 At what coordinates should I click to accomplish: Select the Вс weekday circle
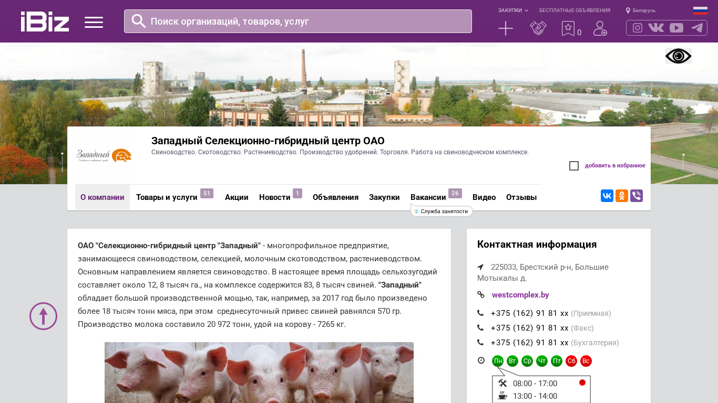(586, 361)
